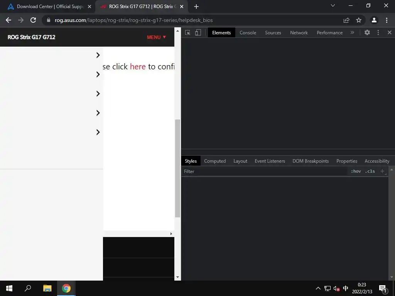The image size is (395, 296).
Task: Switch to the Elements tab
Action: (x=221, y=33)
